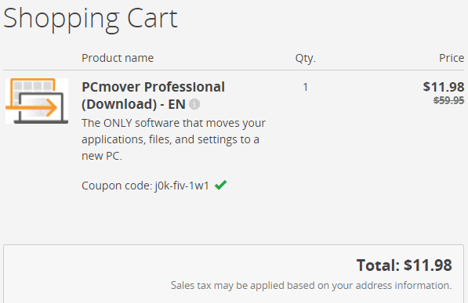Click the product description paragraph
Image resolution: width=468 pixels, height=303 pixels.
click(x=173, y=139)
